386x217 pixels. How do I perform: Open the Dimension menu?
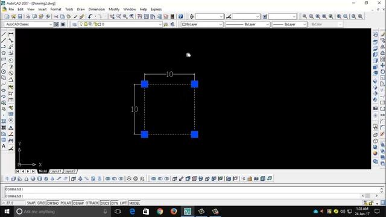click(x=96, y=10)
